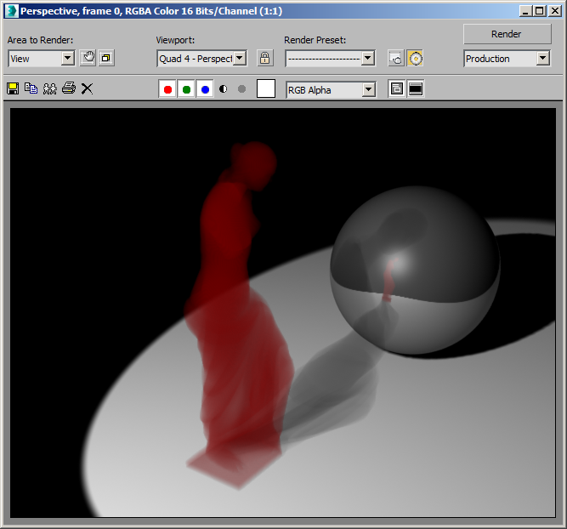Open Render Setup dialog icon

pyautogui.click(x=396, y=58)
